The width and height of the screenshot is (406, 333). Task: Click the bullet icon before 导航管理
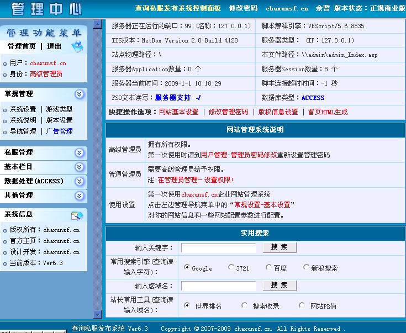pyautogui.click(x=6, y=132)
